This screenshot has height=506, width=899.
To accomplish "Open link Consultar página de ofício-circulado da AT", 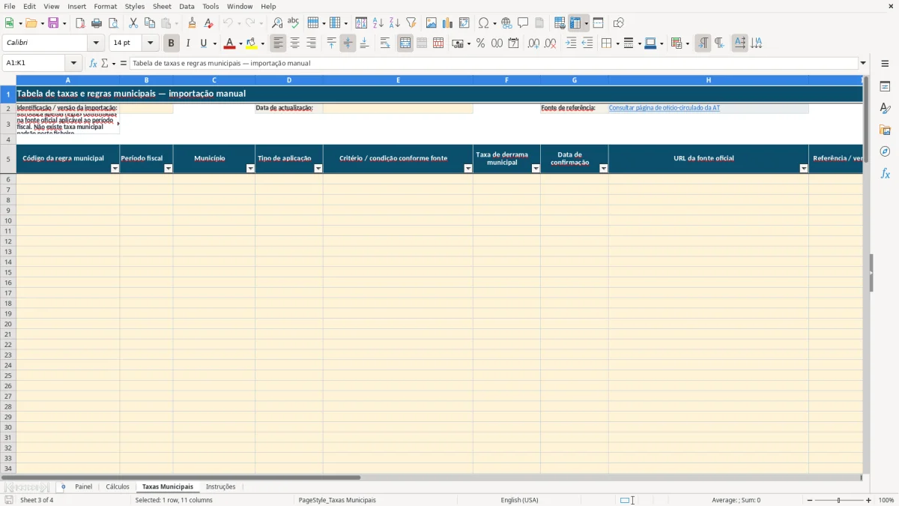I will tap(665, 108).
